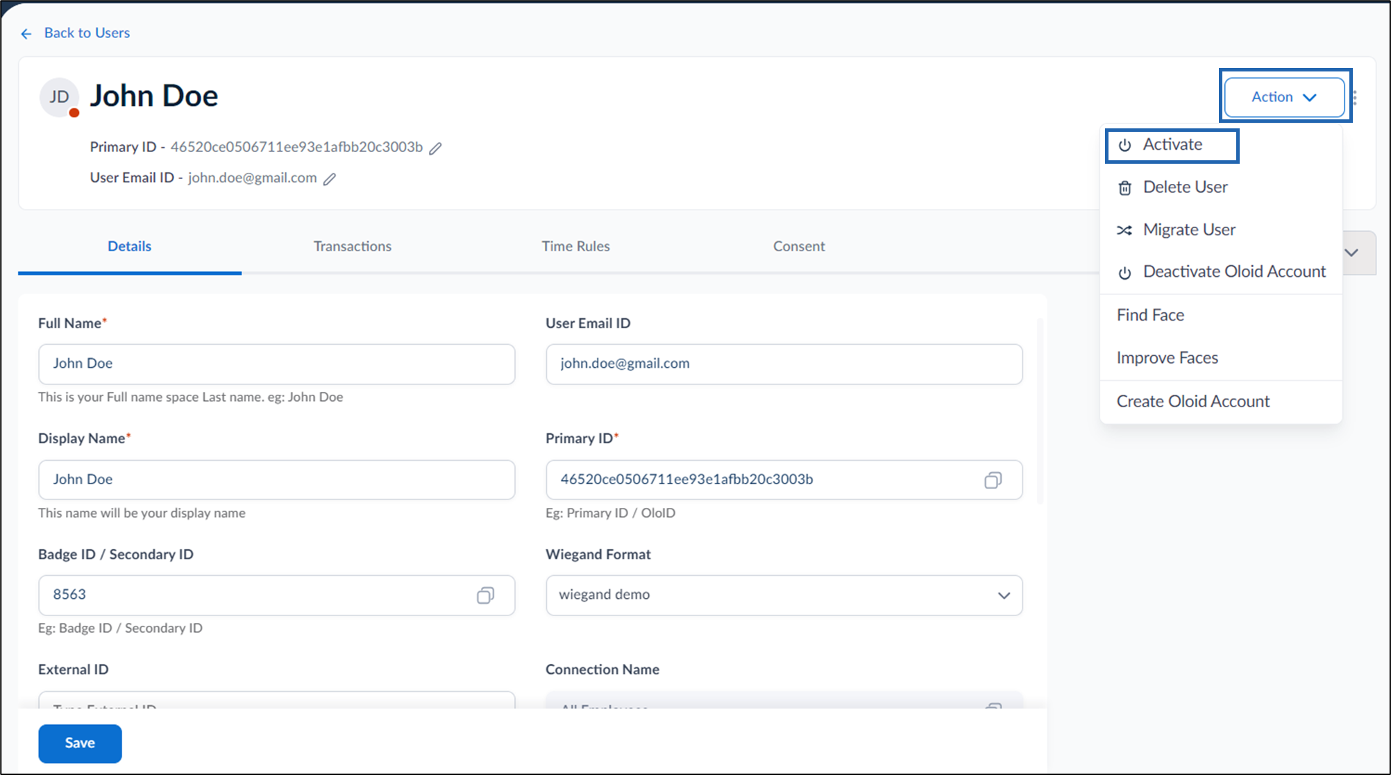Click the header email john.doe@gmail.com
The image size is (1391, 775).
252,178
